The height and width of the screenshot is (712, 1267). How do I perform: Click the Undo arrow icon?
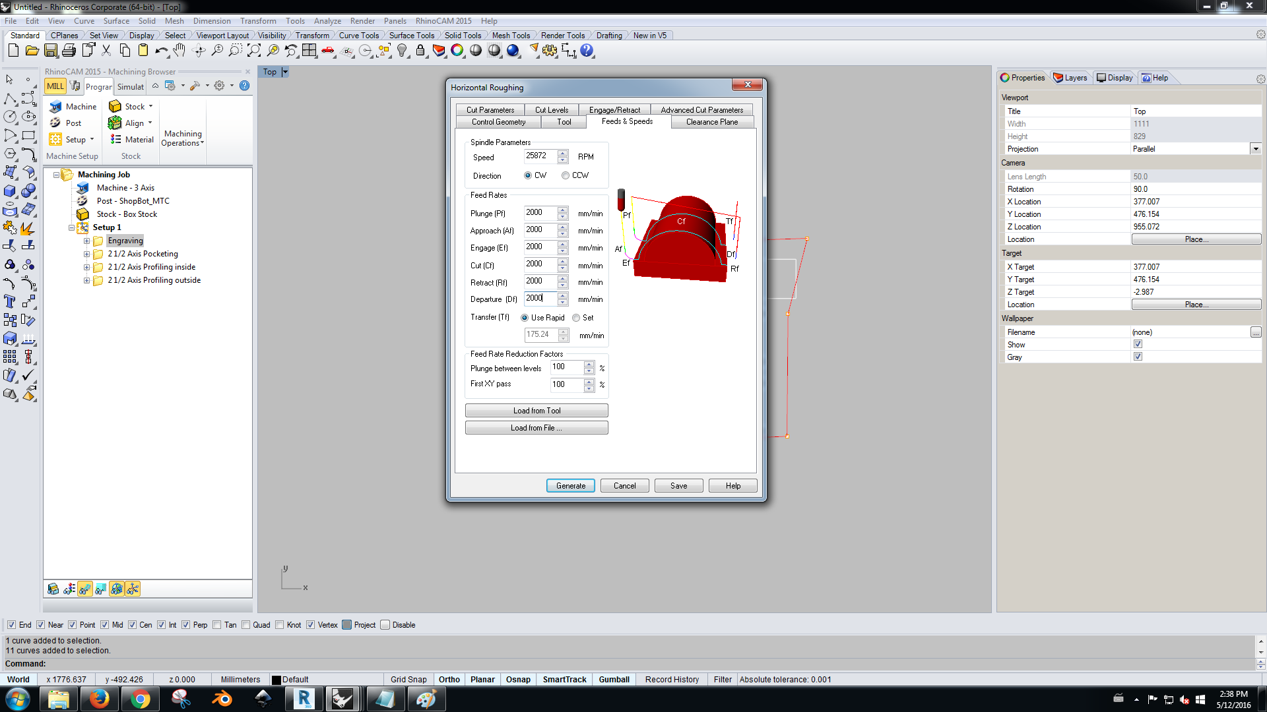pos(161,50)
